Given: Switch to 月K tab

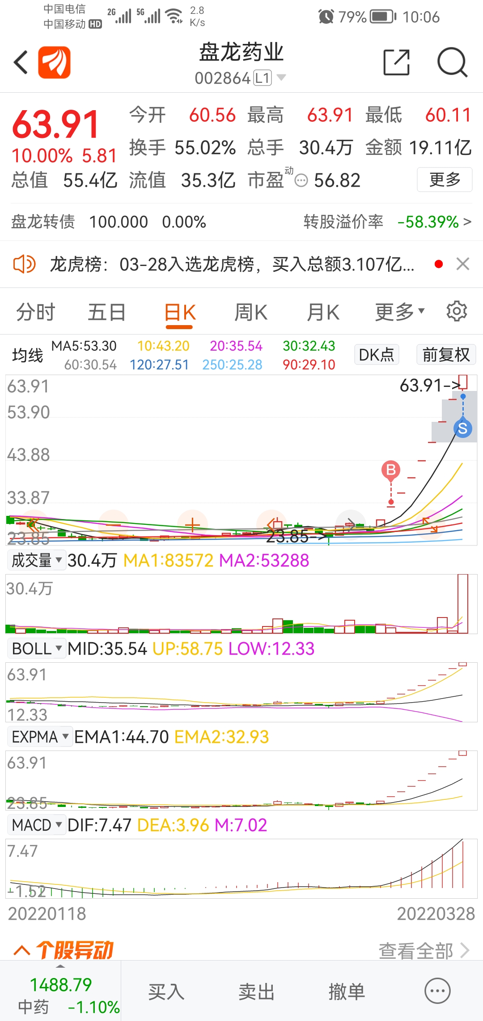Looking at the screenshot, I should 323,312.
